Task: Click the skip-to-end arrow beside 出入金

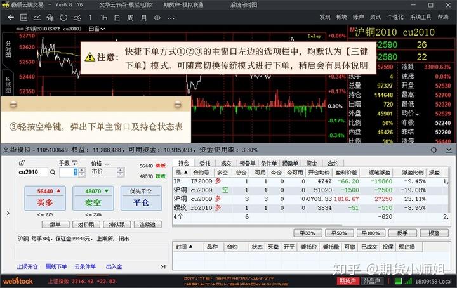Action: pyautogui.click(x=163, y=266)
